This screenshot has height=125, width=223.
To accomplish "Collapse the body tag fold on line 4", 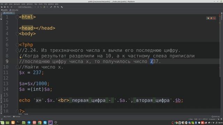I will pyautogui.click(x=17, y=34).
